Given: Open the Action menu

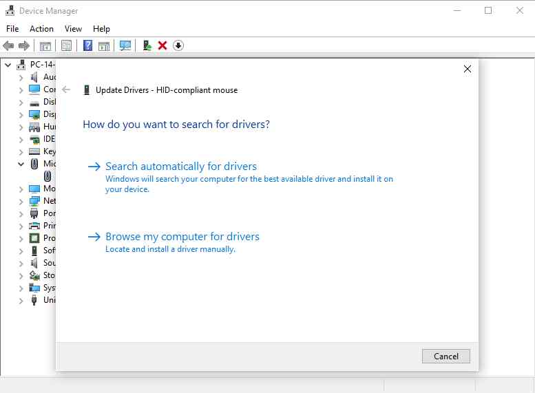Looking at the screenshot, I should [x=41, y=29].
